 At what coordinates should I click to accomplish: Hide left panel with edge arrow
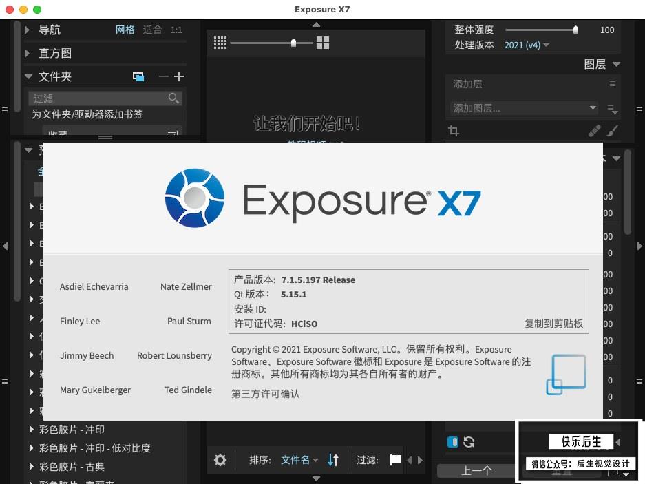pos(6,246)
